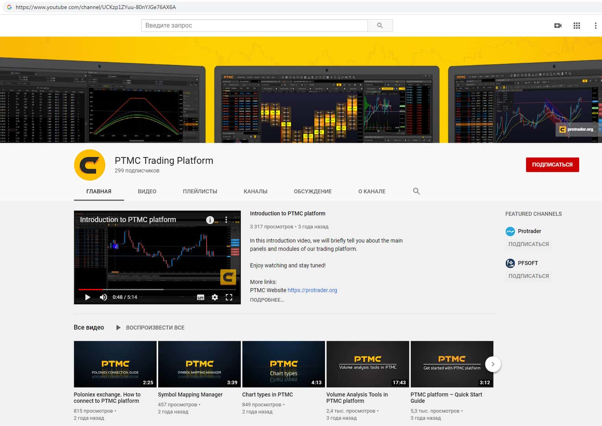Screen dimensions: 602x426
Task: Click Volume Analysis Tools video title
Action: pyautogui.click(x=357, y=398)
